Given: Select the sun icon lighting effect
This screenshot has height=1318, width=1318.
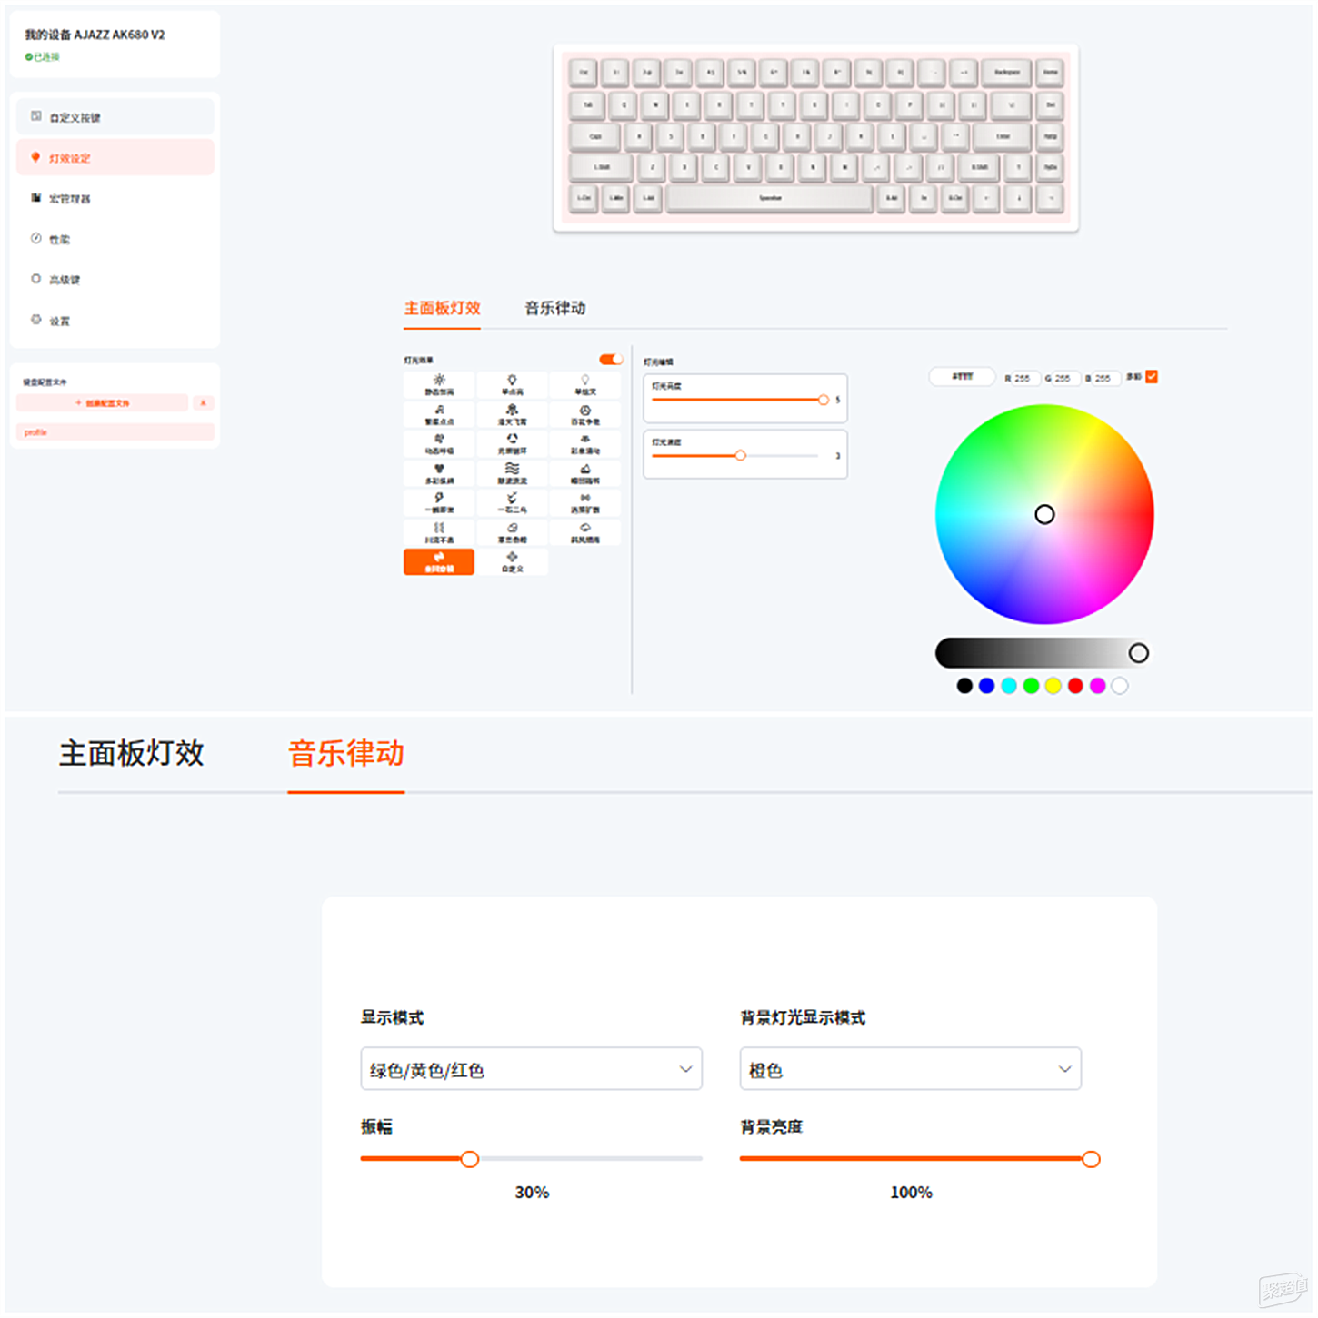Looking at the screenshot, I should coord(439,385).
